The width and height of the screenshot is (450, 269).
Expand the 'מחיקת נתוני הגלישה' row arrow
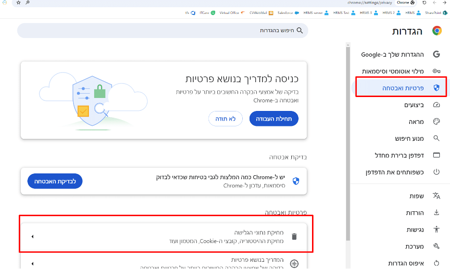tap(32, 236)
